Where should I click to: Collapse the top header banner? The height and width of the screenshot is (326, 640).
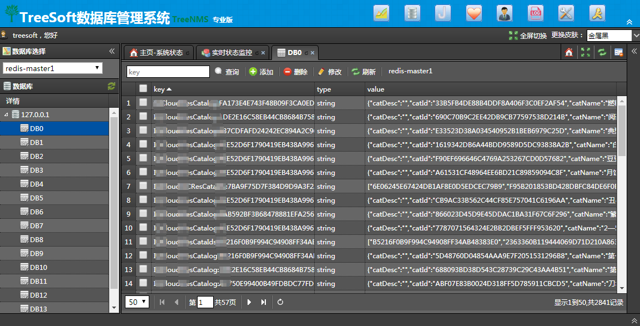(x=629, y=22)
